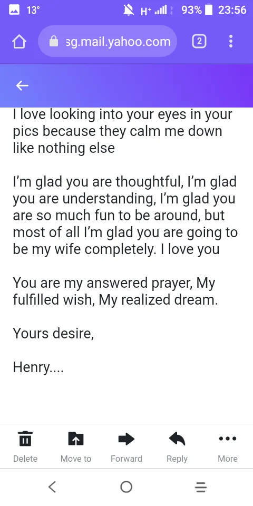Tap the Move to folder icon
This screenshot has height=506, width=253.
[76, 439]
